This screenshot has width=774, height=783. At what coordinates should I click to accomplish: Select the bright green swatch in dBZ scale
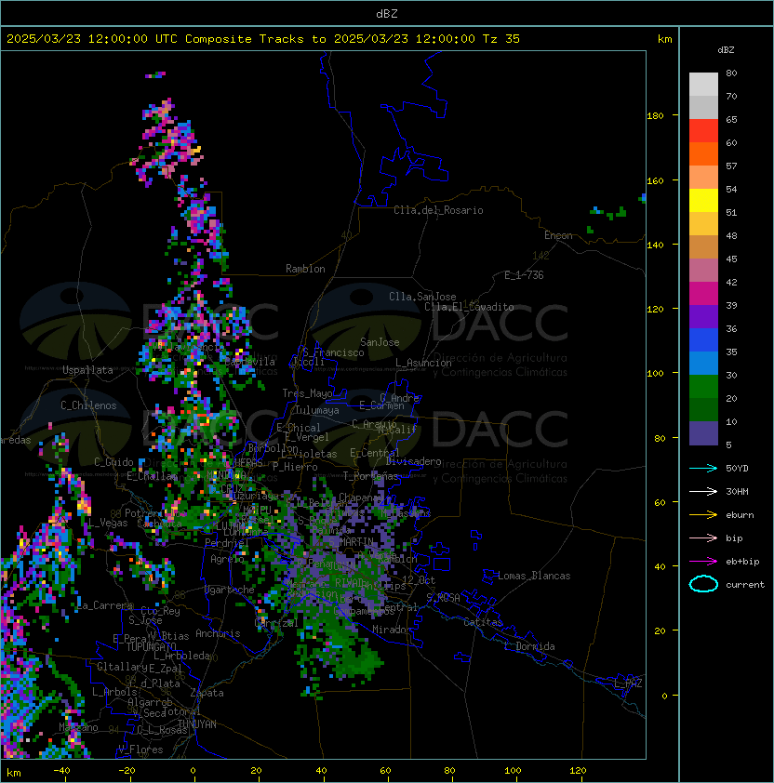coord(703,386)
